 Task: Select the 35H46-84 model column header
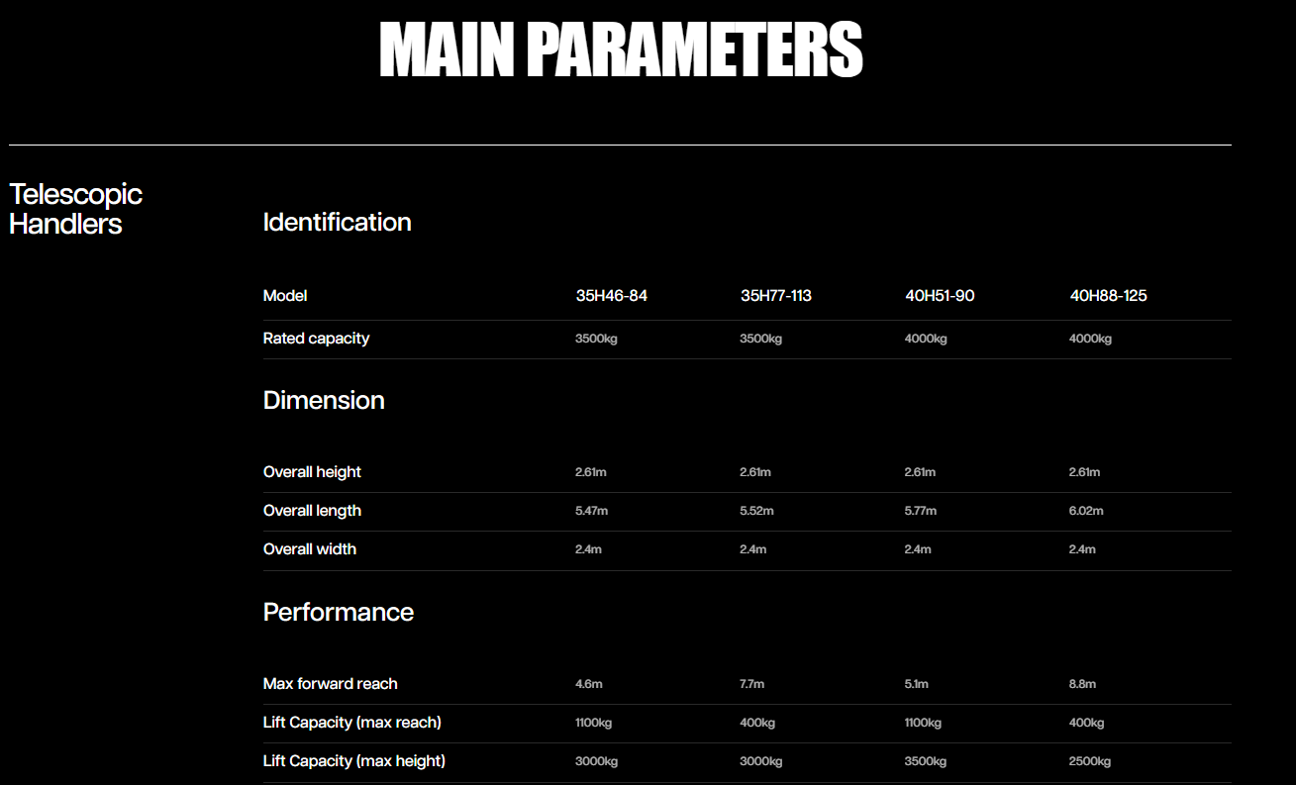[x=611, y=296]
